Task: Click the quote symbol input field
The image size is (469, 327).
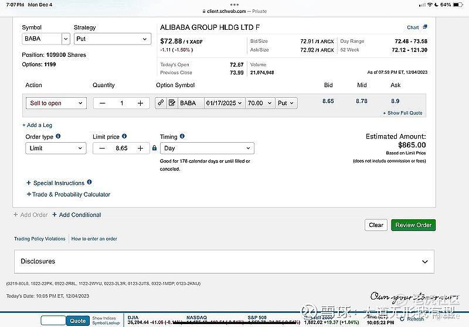Action: 53,321
